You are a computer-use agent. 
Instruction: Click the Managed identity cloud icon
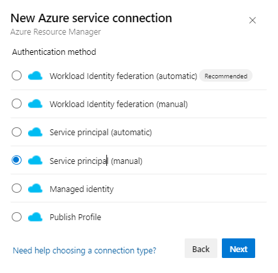[35, 188]
